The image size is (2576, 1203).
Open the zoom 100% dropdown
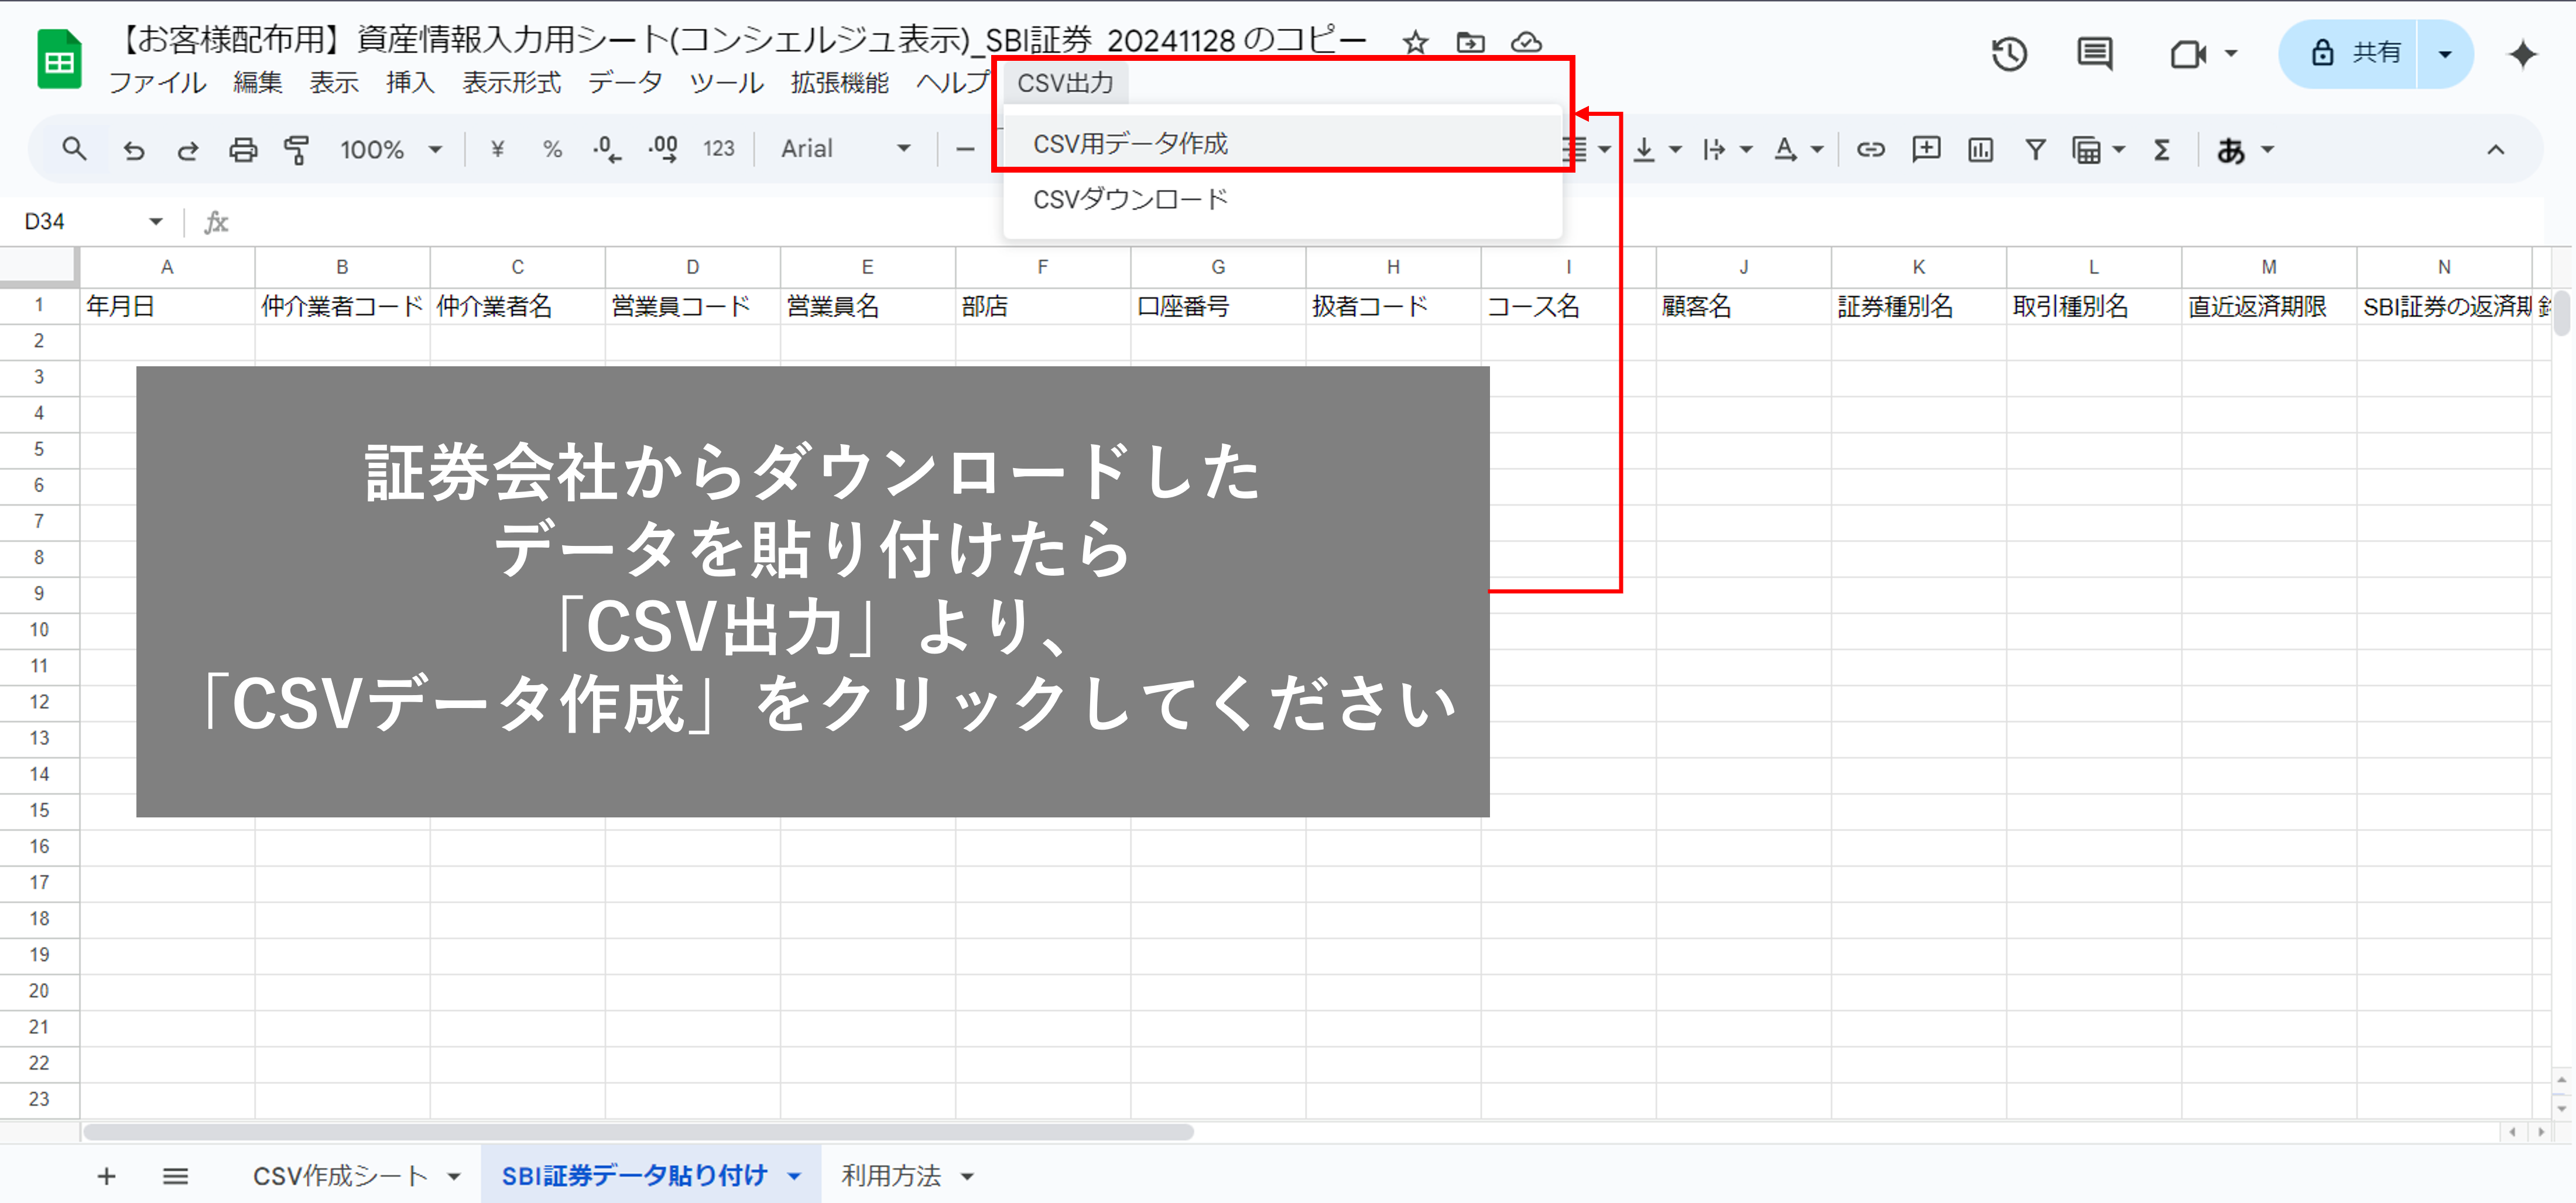[390, 150]
